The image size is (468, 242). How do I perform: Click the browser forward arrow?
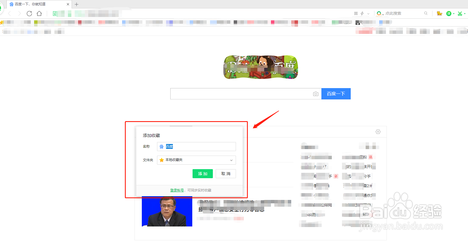pos(19,14)
